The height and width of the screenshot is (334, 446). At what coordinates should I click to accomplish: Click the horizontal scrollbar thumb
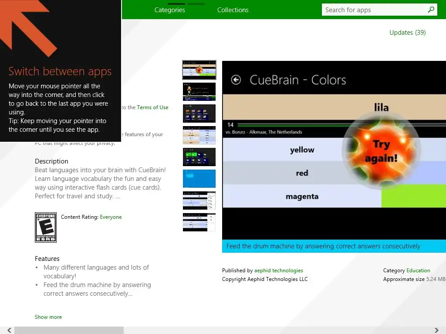[69, 330]
